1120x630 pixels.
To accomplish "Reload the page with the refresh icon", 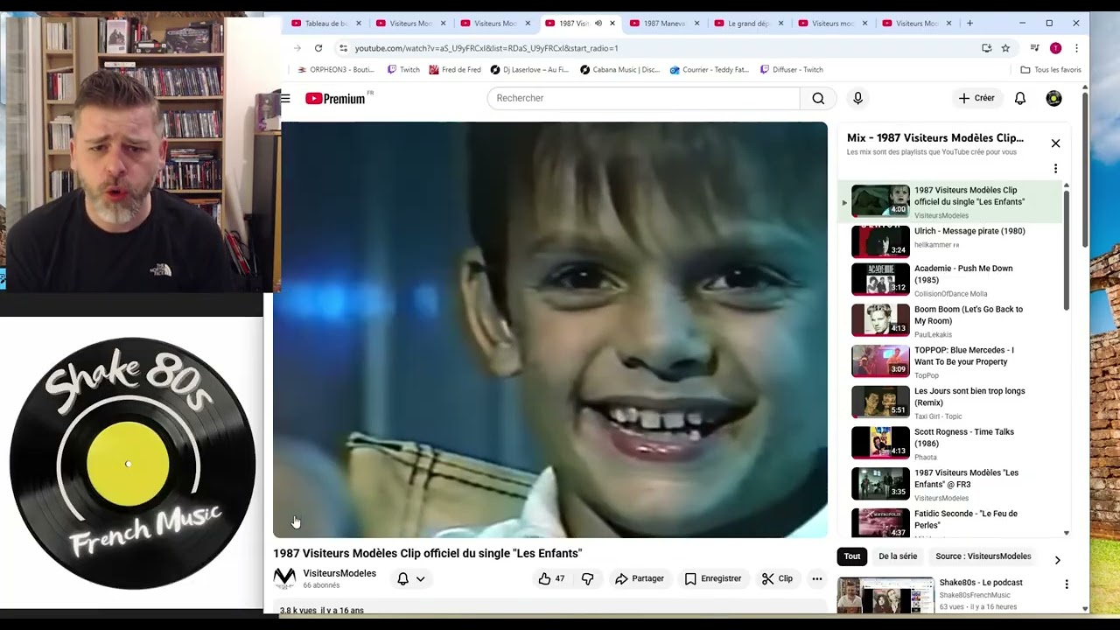I will point(318,48).
